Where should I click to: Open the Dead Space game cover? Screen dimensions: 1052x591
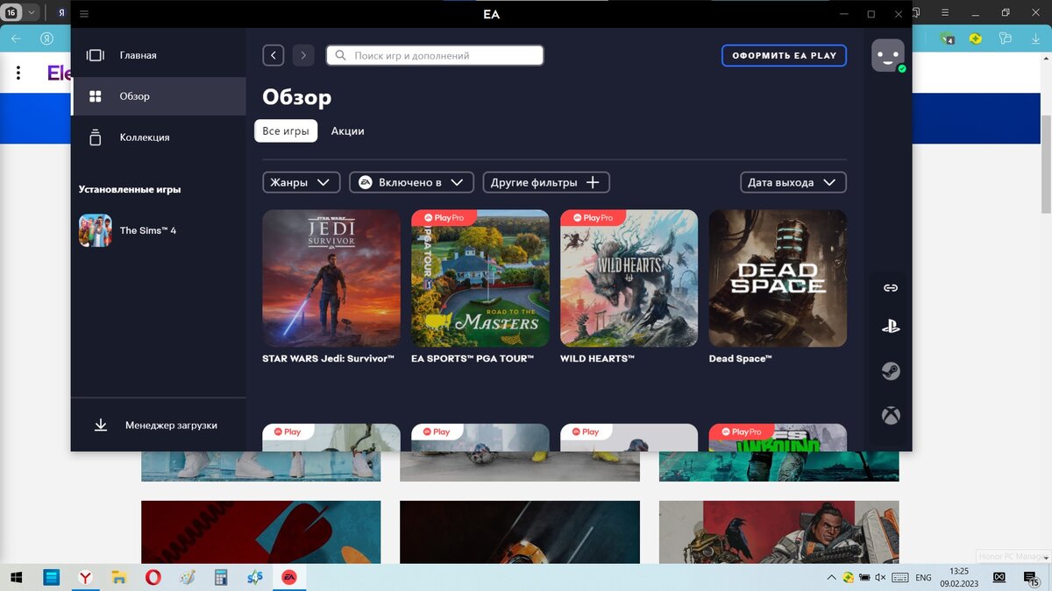778,278
